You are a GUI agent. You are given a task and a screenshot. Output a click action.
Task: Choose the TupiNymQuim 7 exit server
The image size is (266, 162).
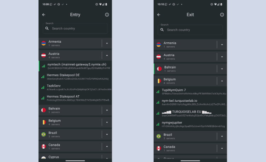point(190,92)
